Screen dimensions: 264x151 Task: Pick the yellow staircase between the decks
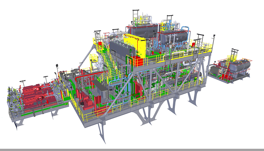110,63
